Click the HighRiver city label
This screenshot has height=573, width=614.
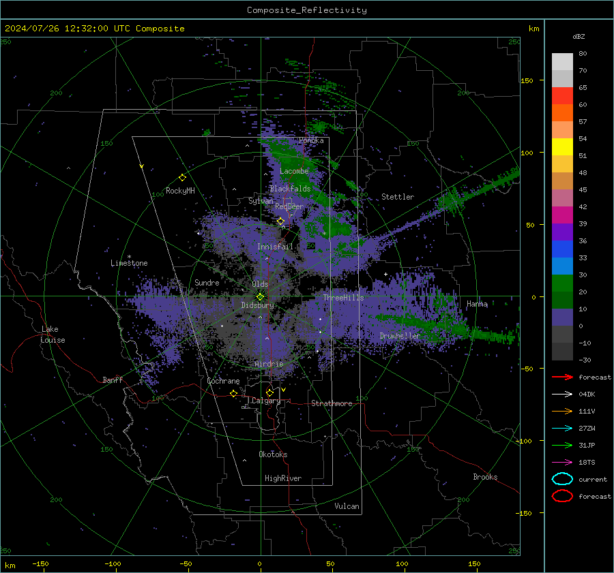click(x=283, y=478)
